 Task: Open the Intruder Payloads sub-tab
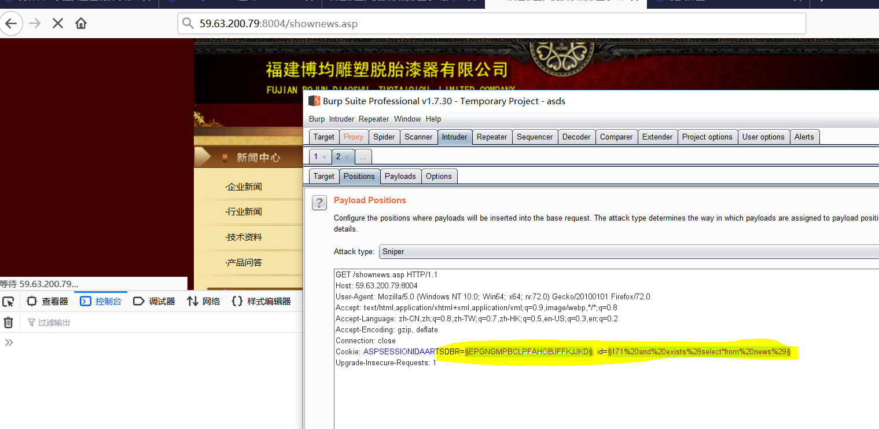tap(400, 176)
